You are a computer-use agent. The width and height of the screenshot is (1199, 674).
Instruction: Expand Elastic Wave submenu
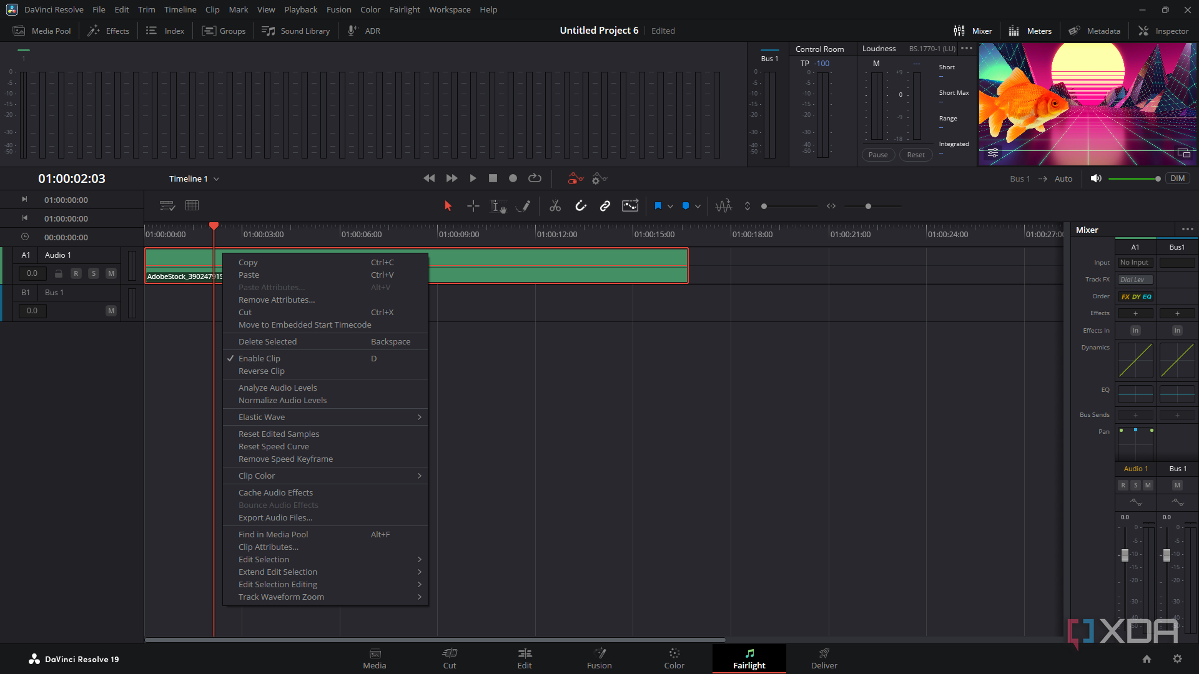[x=325, y=417]
